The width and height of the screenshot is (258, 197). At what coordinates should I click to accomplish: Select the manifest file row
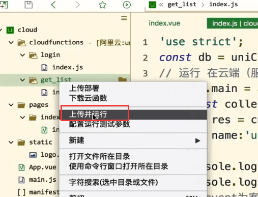pyautogui.click(x=30, y=192)
